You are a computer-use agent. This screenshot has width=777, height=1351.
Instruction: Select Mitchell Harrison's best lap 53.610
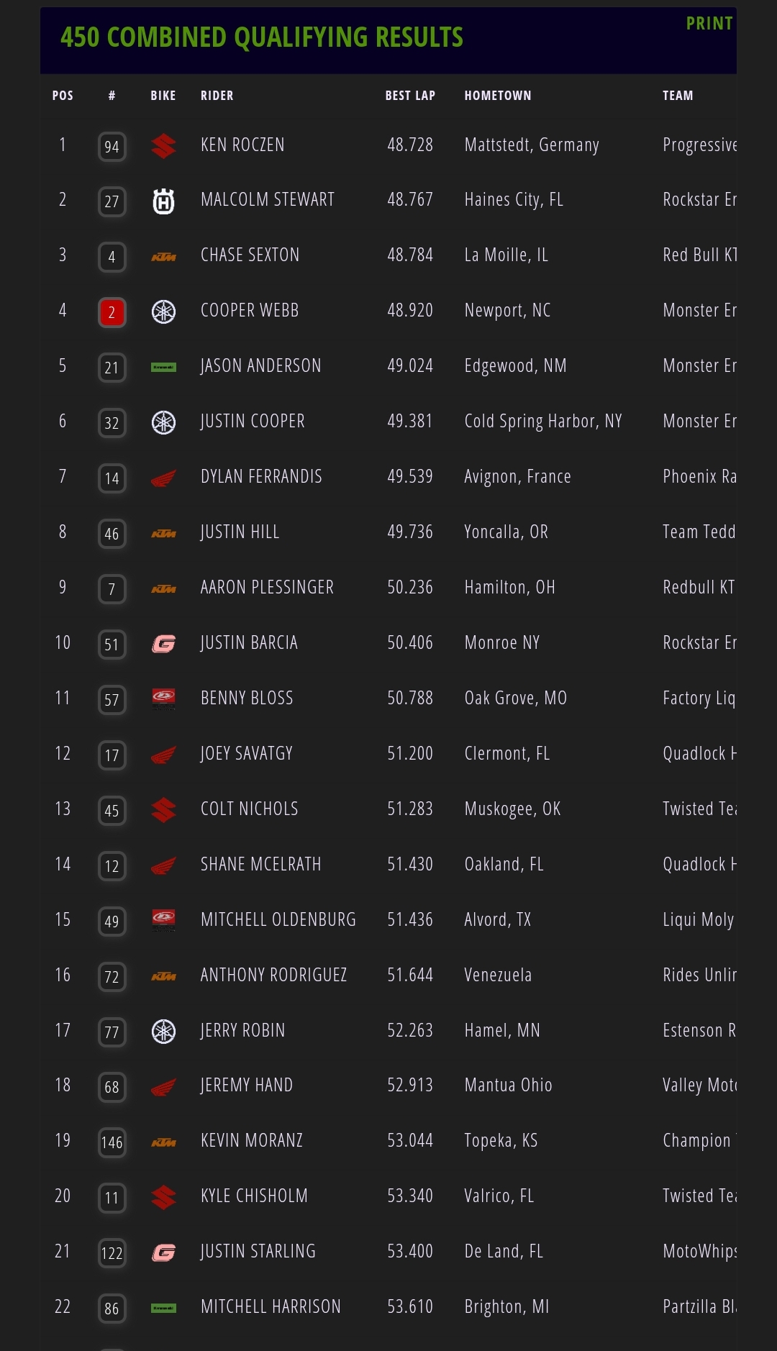coord(410,1306)
